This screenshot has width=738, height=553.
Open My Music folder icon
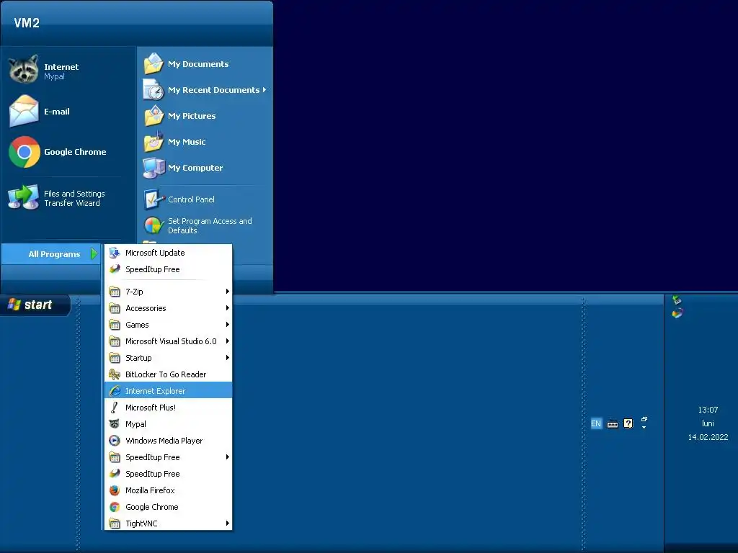[154, 142]
